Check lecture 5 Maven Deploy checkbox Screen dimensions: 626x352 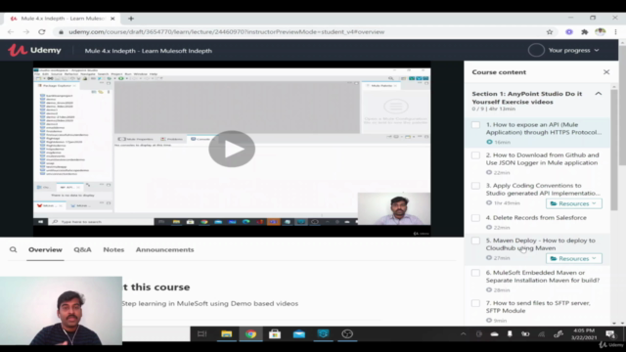pos(475,241)
